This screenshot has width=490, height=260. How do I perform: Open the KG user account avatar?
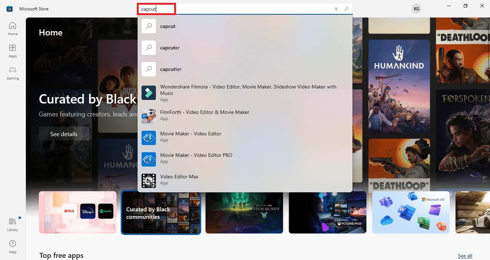click(416, 9)
